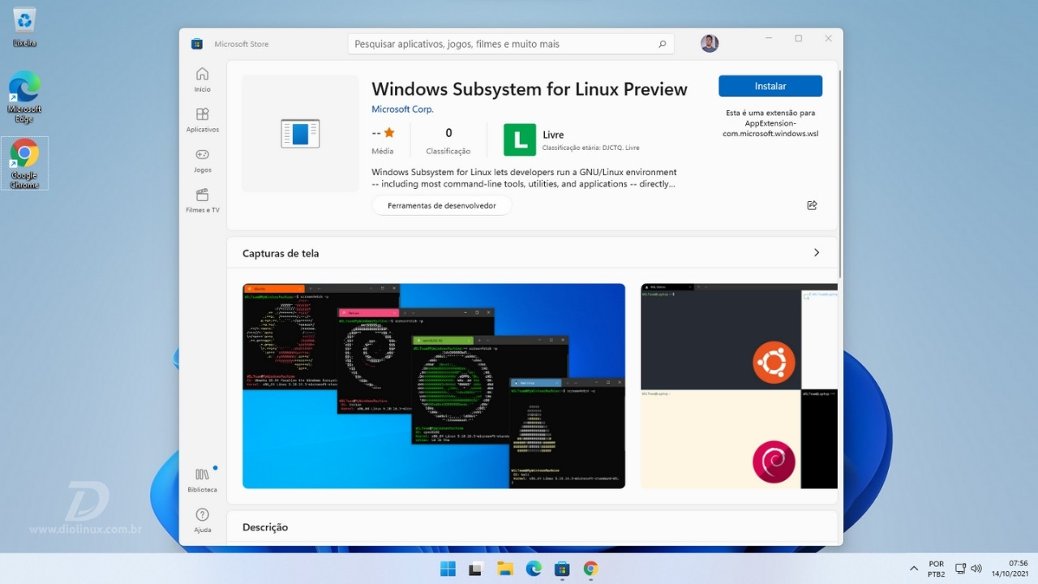Image resolution: width=1038 pixels, height=584 pixels.
Task: Open the Jogos section of the Store
Action: tap(202, 161)
